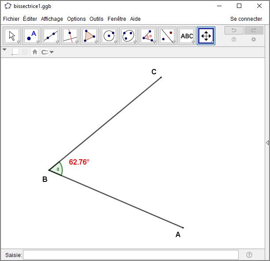Expand the Line tool dropdown arrow

point(57,42)
